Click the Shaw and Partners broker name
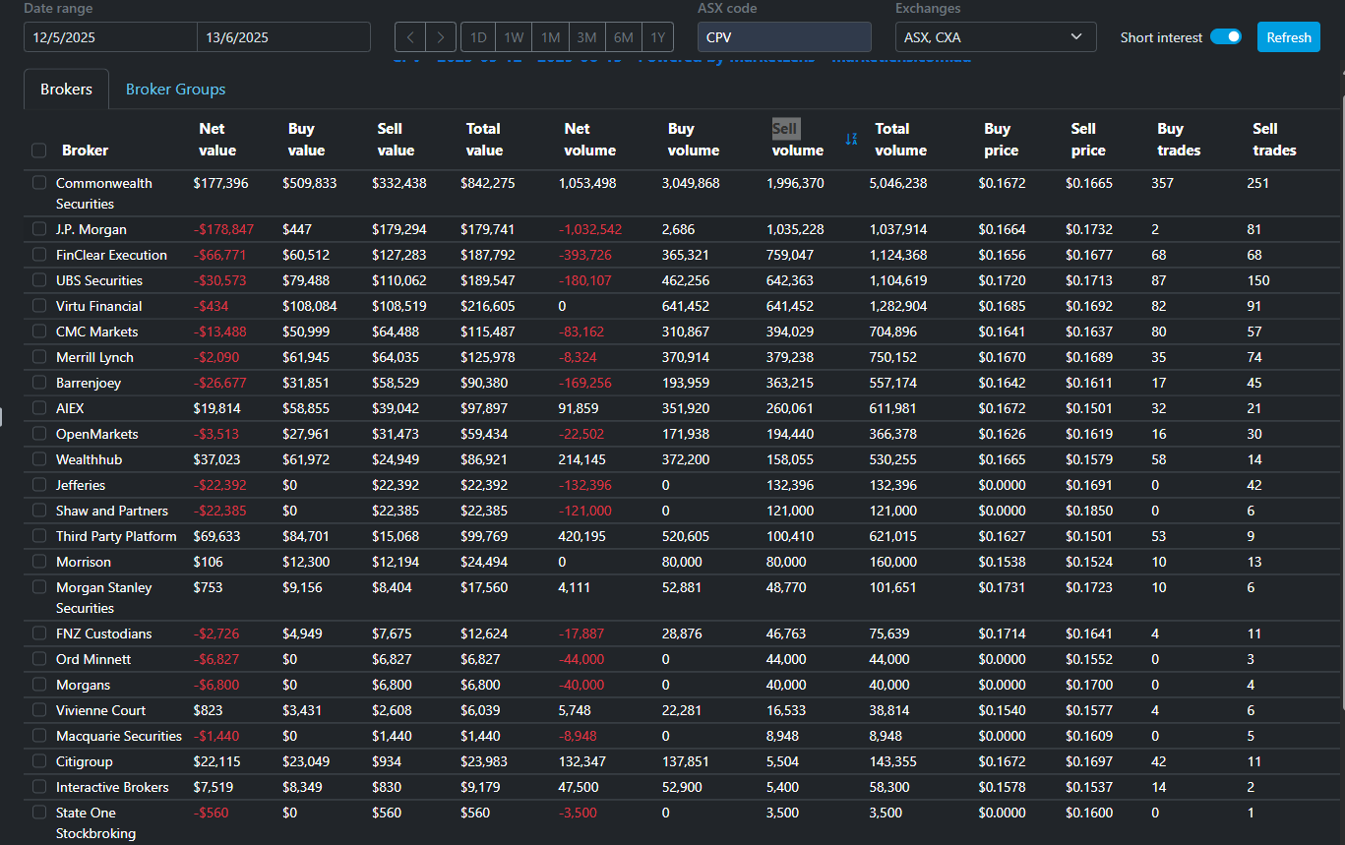Viewport: 1345px width, 845px height. [x=112, y=511]
